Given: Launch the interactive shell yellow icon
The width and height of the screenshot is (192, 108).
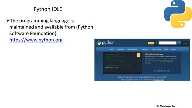Looking at the screenshot, I should click(x=139, y=55).
